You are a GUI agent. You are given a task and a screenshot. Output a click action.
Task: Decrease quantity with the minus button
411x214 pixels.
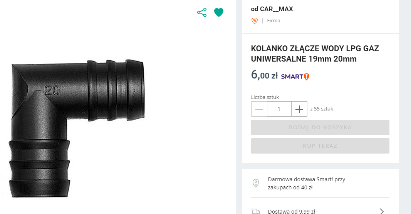coord(259,109)
